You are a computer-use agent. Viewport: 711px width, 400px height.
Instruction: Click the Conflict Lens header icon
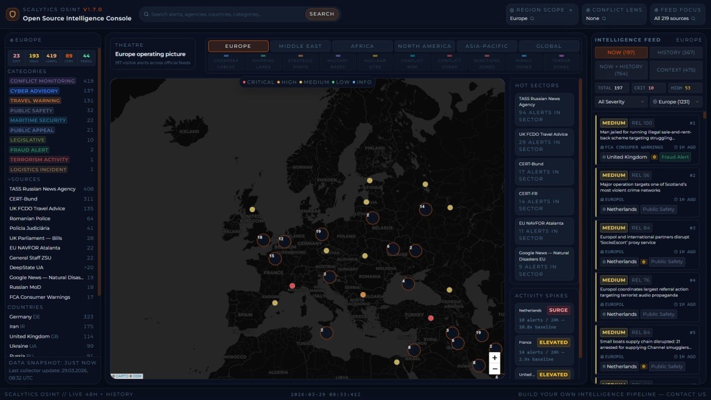[588, 9]
